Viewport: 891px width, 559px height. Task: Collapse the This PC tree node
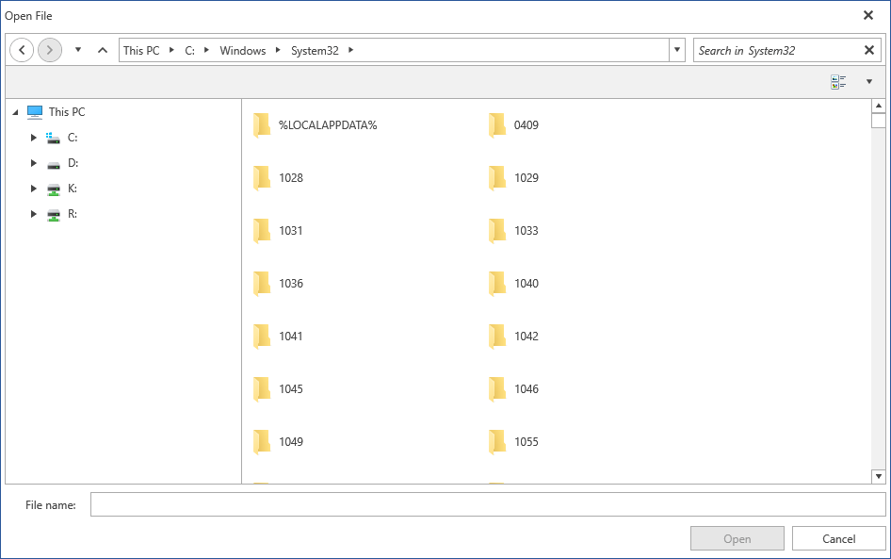[13, 111]
